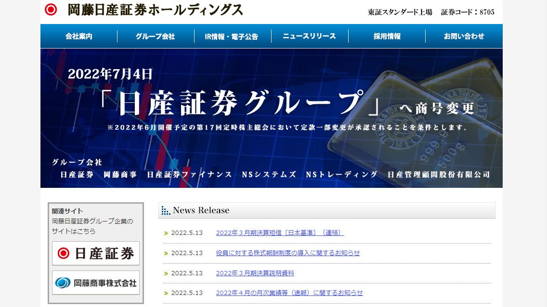Open the 会社案内 menu
The height and width of the screenshot is (307, 547).
(x=79, y=36)
